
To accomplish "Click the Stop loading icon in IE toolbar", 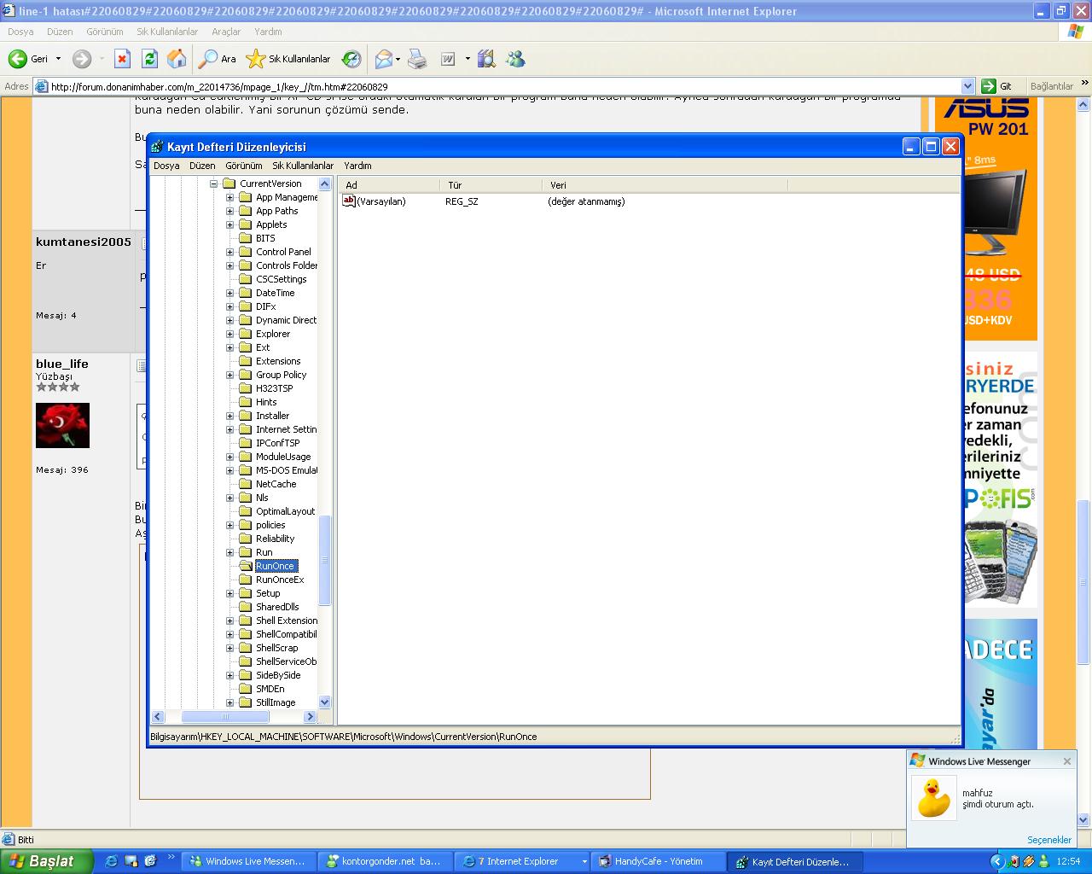I will pos(123,59).
